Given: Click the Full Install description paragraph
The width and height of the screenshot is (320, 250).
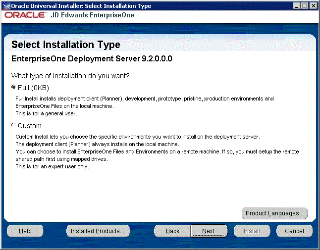Looking at the screenshot, I should [x=144, y=106].
